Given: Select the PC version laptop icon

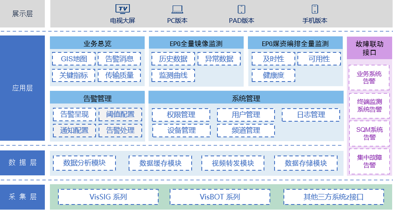Looking at the screenshot, I should pyautogui.click(x=177, y=9).
